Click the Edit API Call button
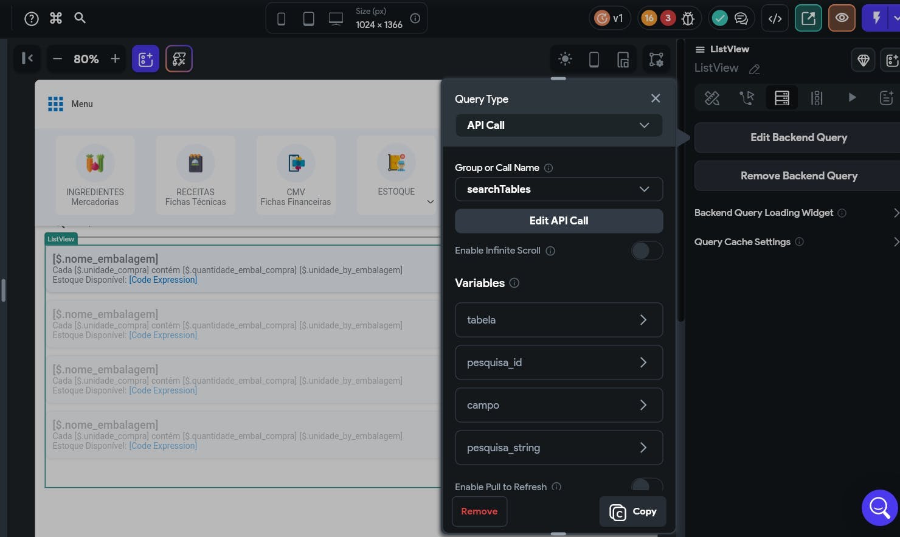Screen dimensions: 900x537 pyautogui.click(x=559, y=221)
